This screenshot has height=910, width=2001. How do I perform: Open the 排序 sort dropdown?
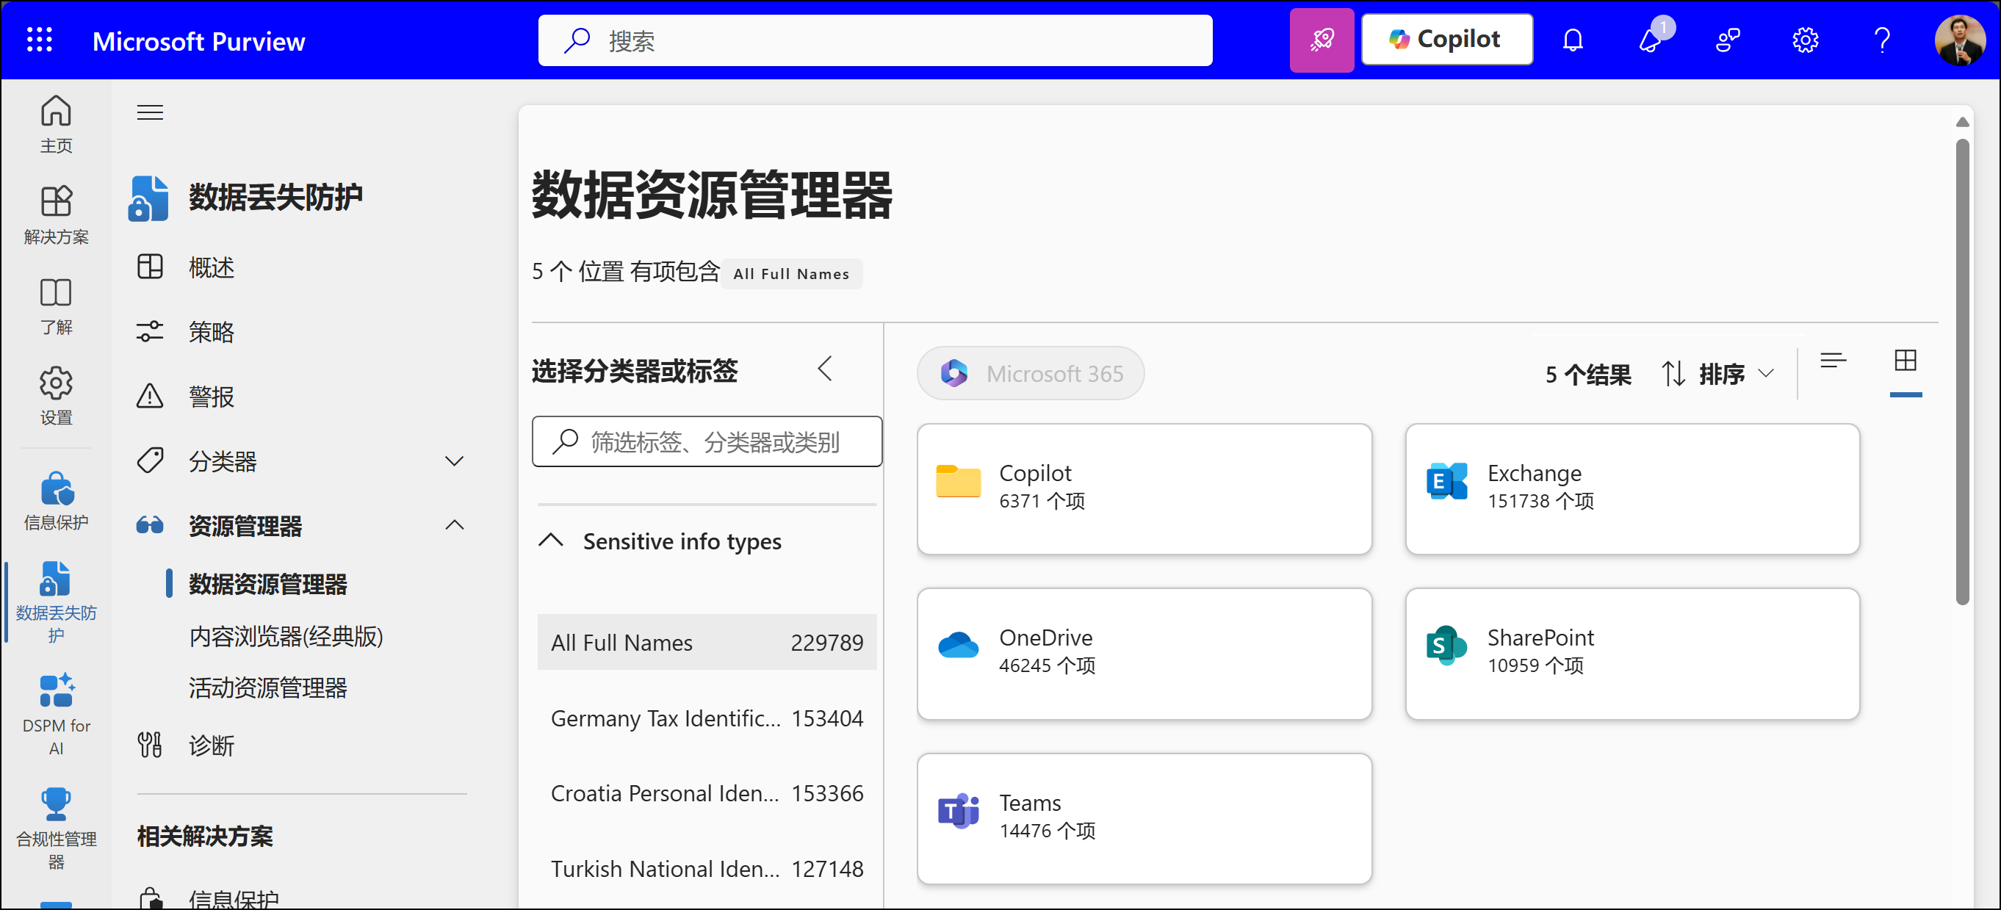tap(1718, 375)
